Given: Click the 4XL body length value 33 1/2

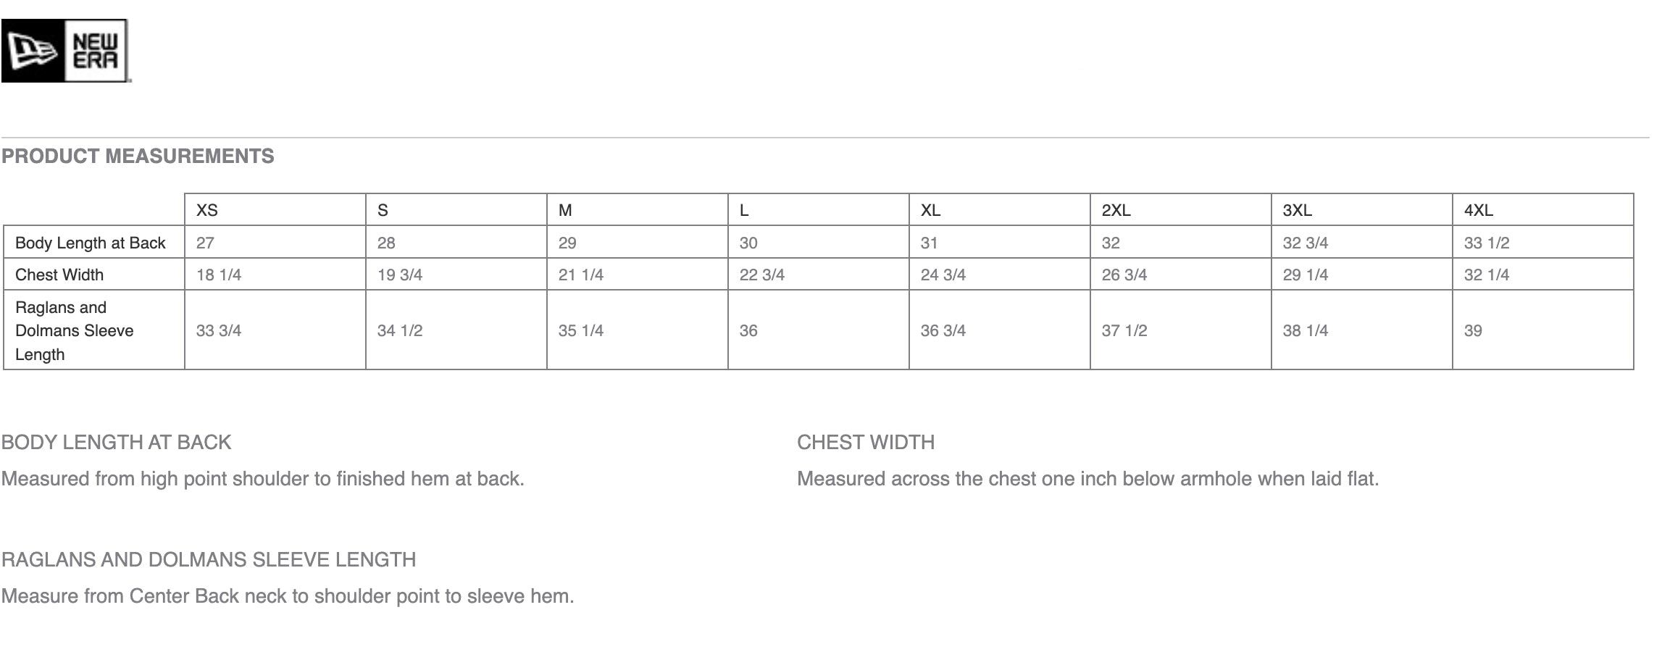Looking at the screenshot, I should tap(1486, 243).
